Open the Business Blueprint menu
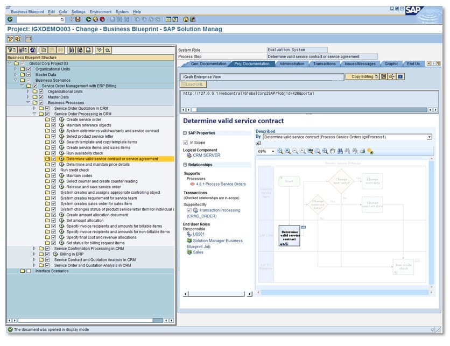Image resolution: width=450 pixels, height=346 pixels. tap(27, 12)
